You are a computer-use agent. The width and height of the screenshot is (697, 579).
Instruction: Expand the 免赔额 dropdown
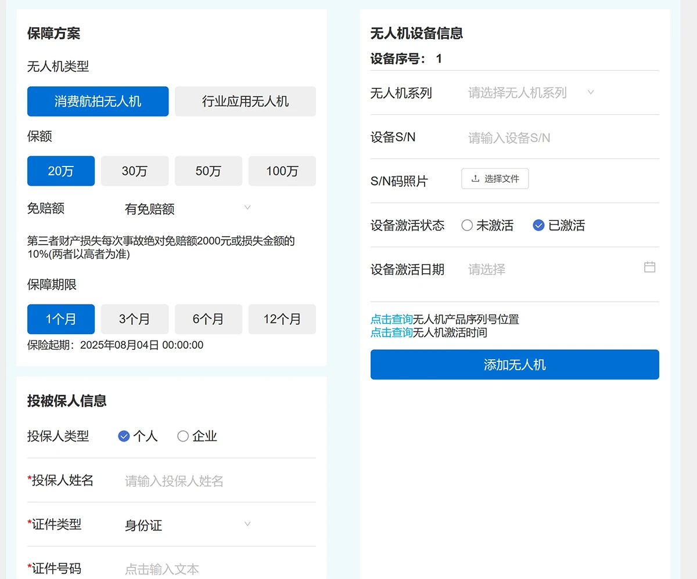[x=187, y=209]
